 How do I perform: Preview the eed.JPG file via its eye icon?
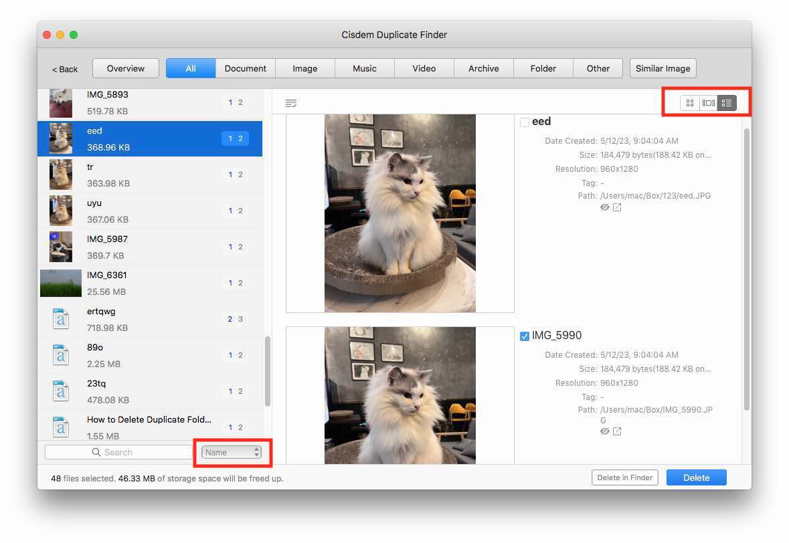point(604,207)
